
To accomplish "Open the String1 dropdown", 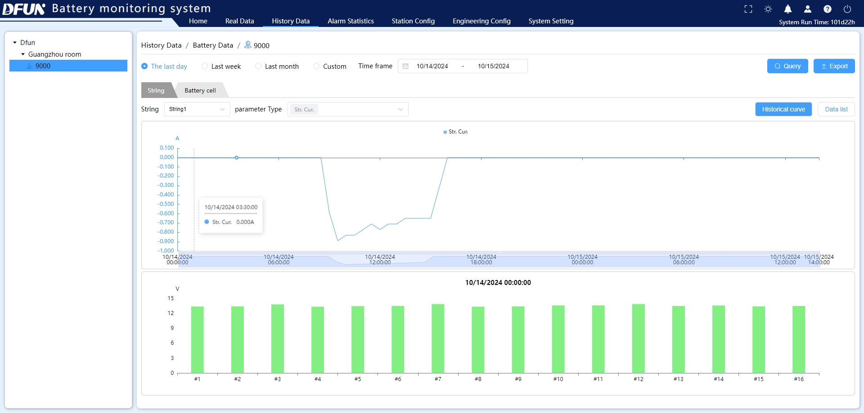I will [x=197, y=109].
